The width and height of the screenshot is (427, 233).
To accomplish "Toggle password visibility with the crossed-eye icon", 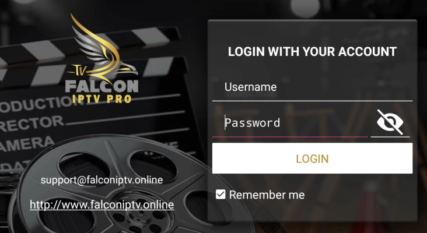I will coord(390,122).
